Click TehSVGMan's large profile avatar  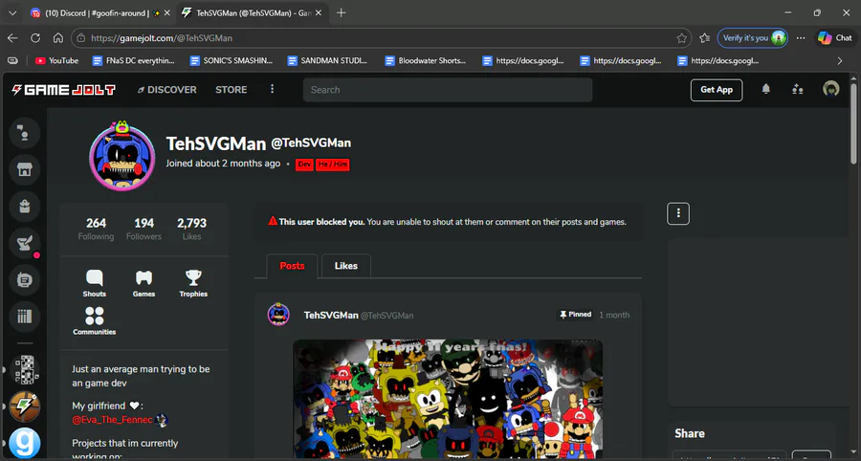[x=121, y=157]
